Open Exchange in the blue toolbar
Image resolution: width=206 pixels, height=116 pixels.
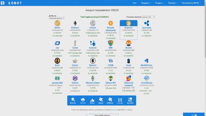120,101
